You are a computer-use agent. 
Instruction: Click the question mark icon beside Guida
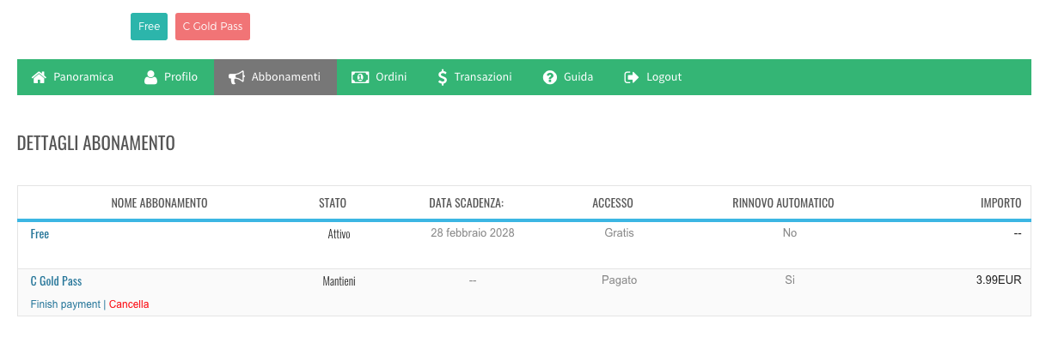coord(550,77)
